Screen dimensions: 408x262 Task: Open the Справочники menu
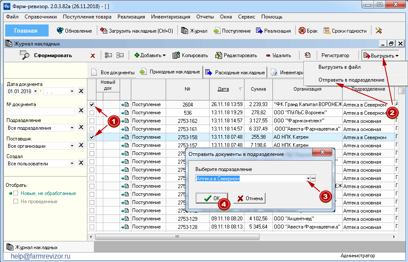[x=40, y=17]
